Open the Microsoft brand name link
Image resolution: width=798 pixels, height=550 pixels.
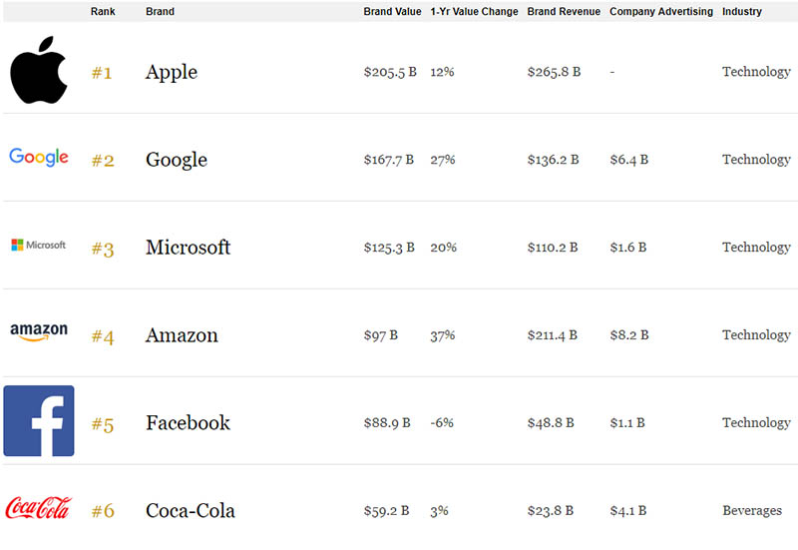point(188,248)
